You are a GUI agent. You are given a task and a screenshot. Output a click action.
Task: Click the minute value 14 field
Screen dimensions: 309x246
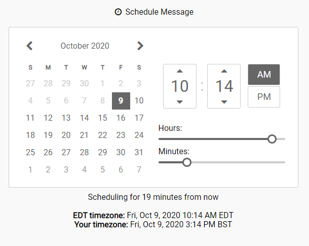(224, 86)
